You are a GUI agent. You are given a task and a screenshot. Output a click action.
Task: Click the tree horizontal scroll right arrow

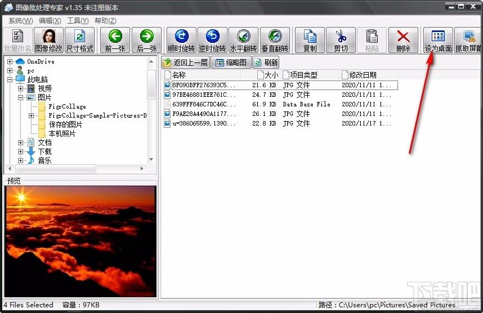click(142, 168)
